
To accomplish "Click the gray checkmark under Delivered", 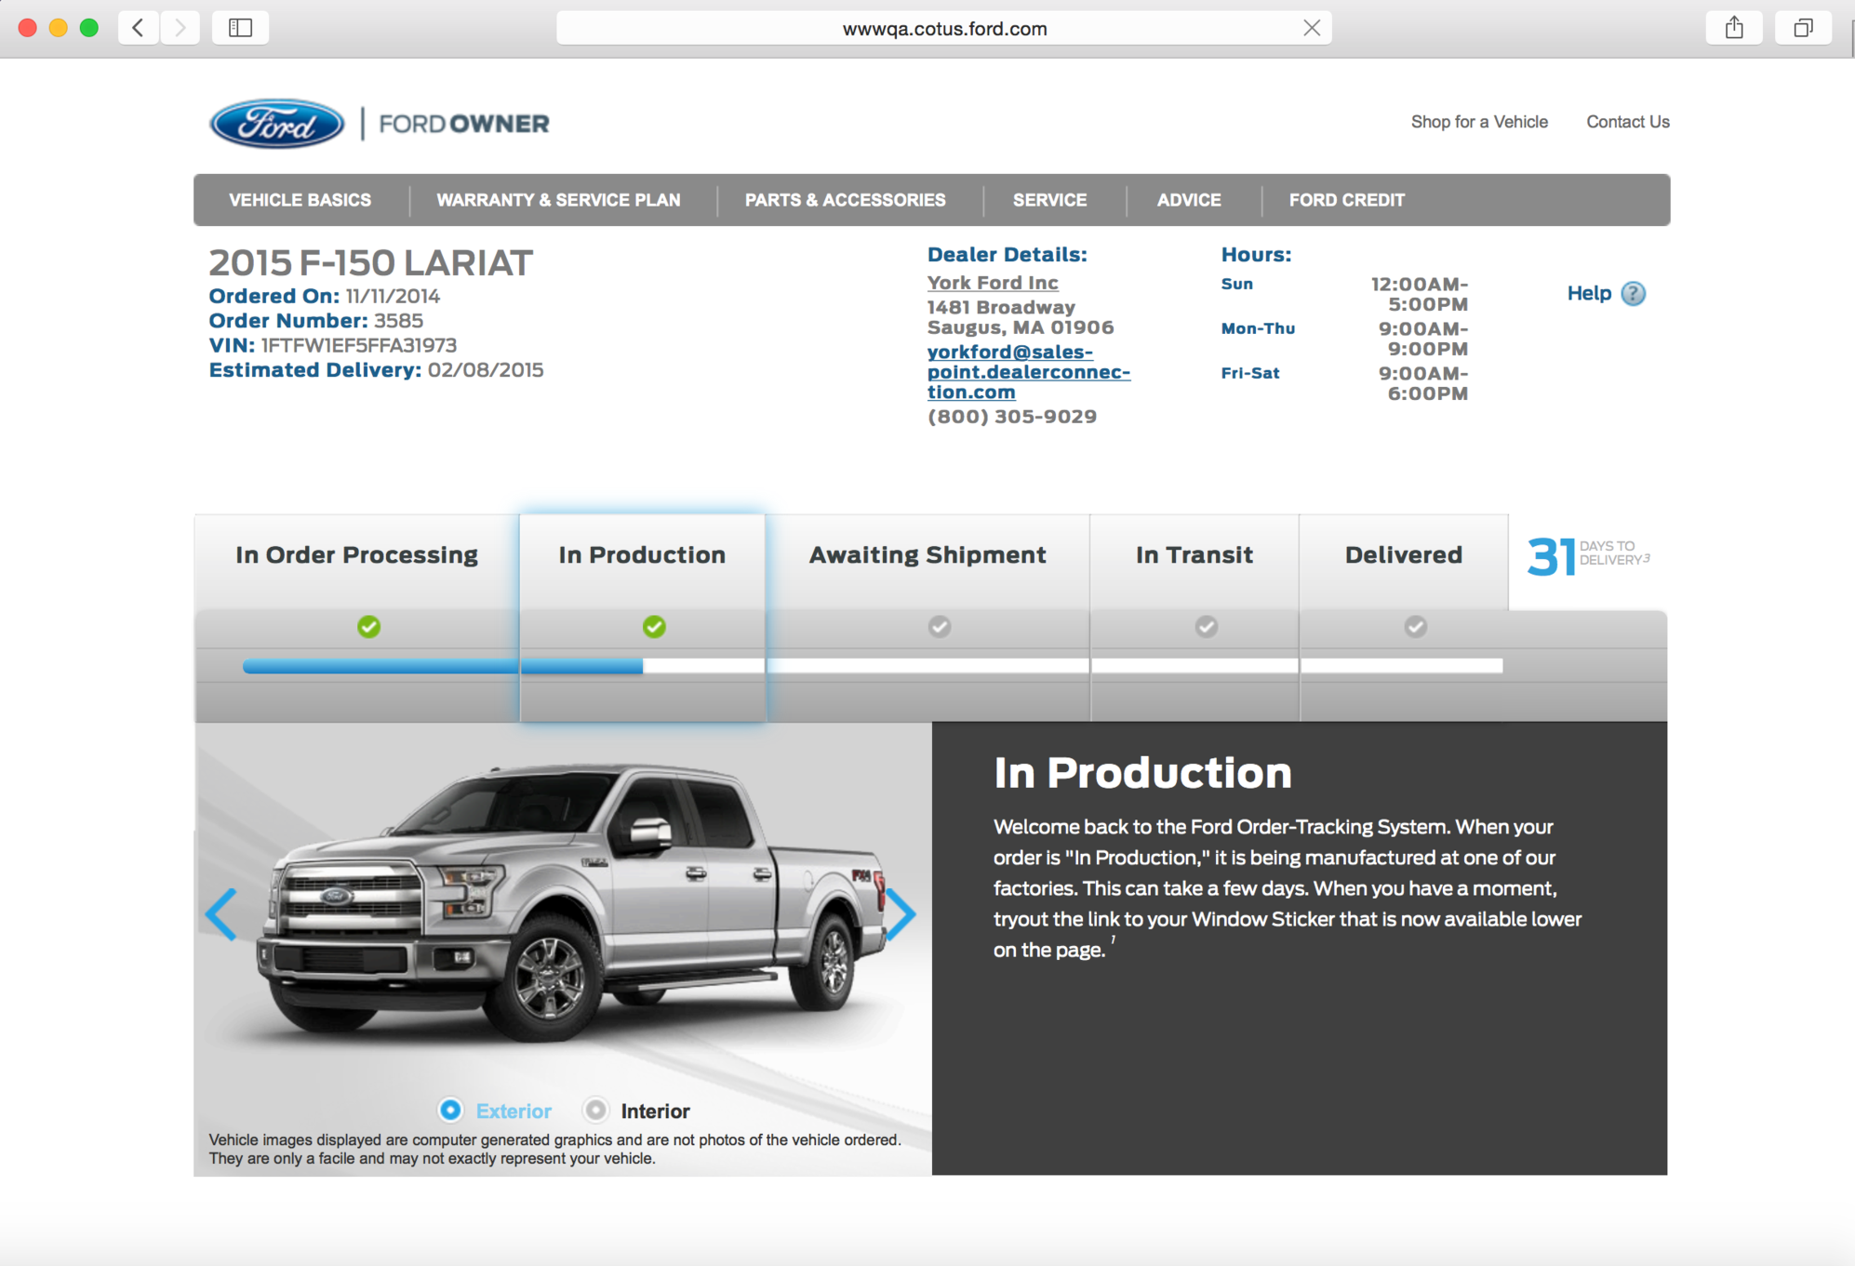I will [1415, 627].
